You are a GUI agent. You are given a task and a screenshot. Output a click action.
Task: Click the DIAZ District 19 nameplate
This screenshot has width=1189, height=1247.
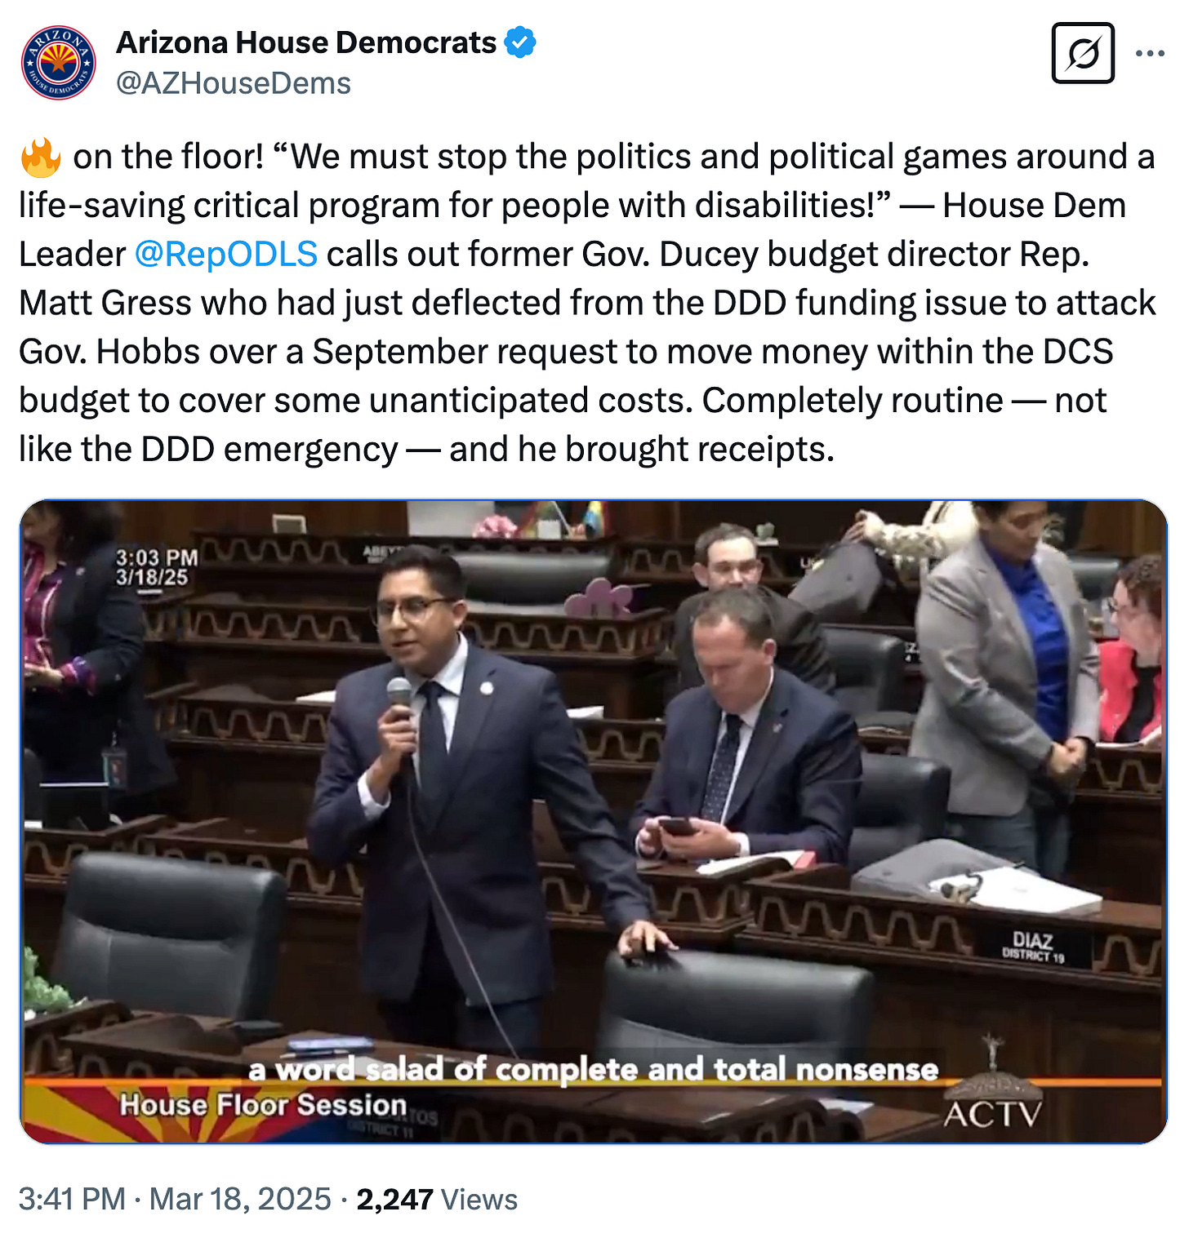click(x=1033, y=947)
